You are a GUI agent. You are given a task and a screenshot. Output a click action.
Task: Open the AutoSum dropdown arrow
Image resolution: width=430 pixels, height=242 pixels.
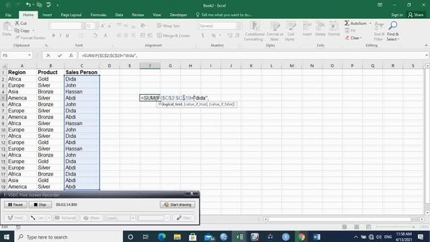coord(370,24)
